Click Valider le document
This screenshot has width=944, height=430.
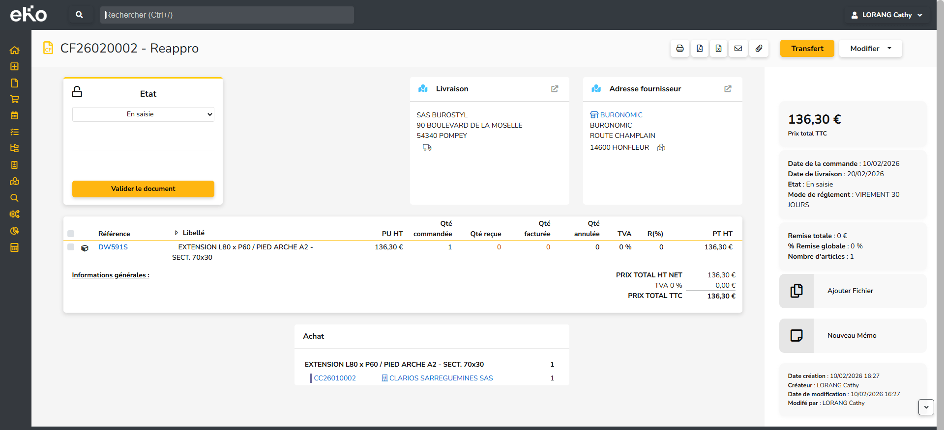[x=143, y=189]
